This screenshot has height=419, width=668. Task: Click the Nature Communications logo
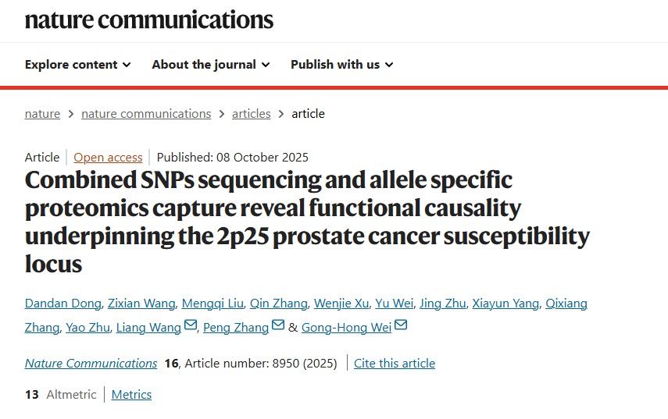pos(149,20)
